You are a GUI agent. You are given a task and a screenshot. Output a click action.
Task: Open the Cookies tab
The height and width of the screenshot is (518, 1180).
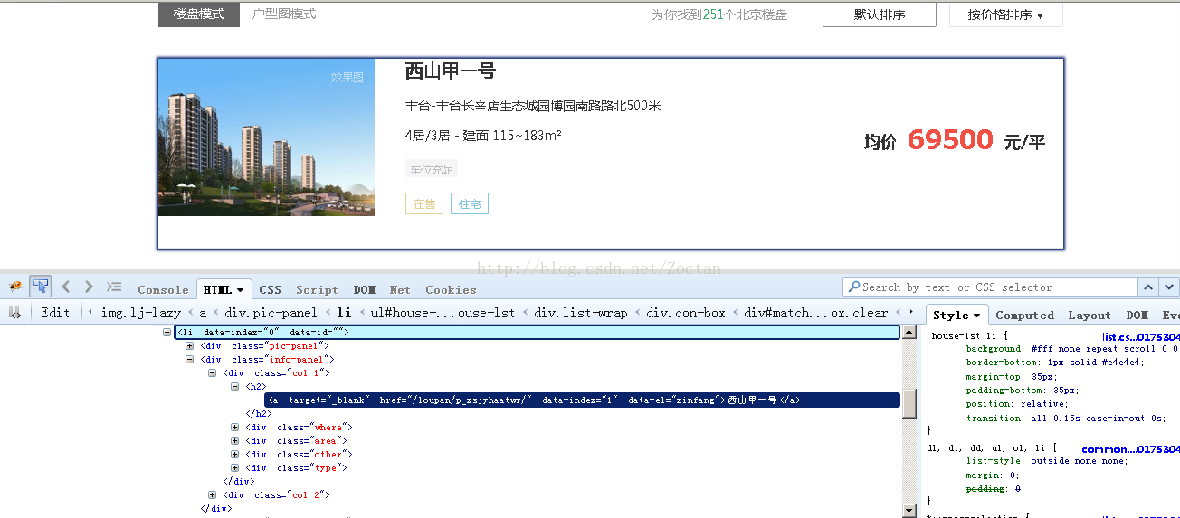pos(451,290)
